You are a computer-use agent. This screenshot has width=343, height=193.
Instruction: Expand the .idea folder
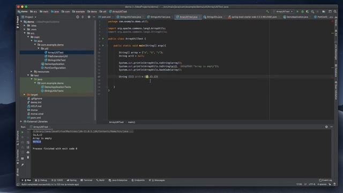pyautogui.click(x=25, y=26)
